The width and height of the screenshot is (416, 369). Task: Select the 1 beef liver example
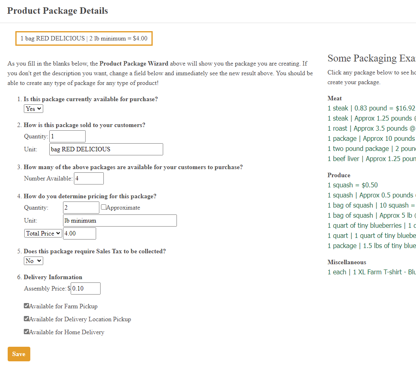tap(371, 159)
